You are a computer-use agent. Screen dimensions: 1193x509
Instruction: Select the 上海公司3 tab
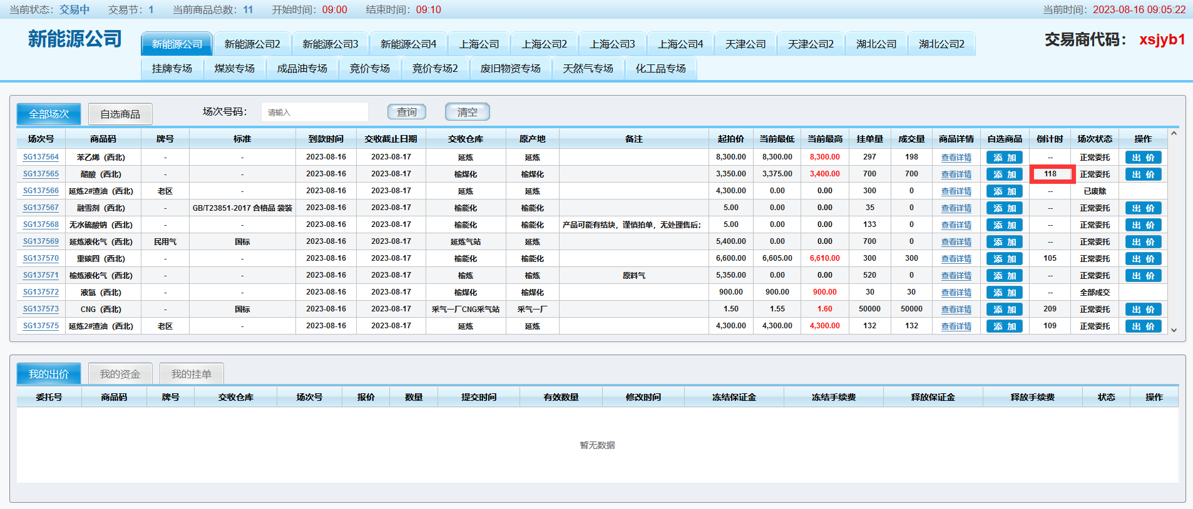click(x=612, y=44)
